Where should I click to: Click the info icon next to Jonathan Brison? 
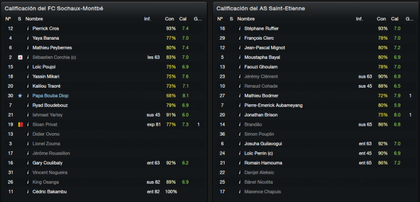click(x=239, y=115)
